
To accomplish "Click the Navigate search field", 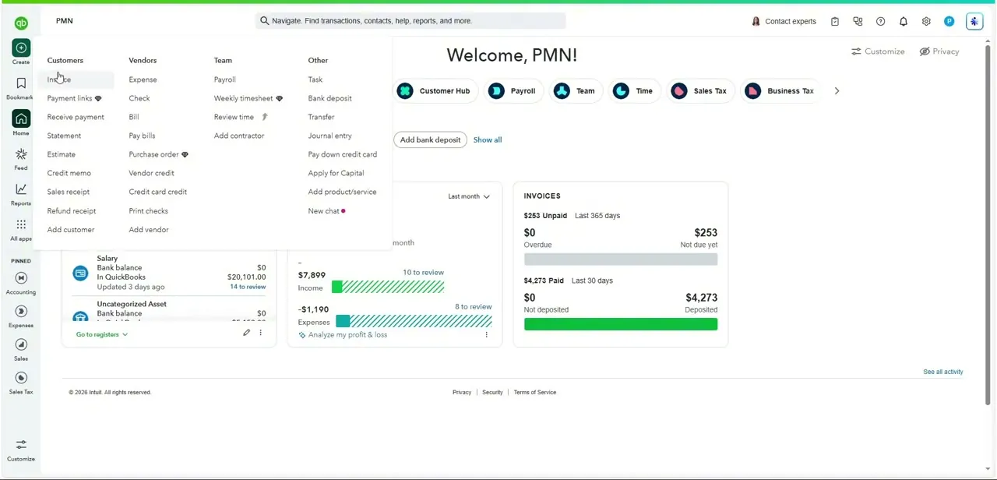I will [410, 21].
